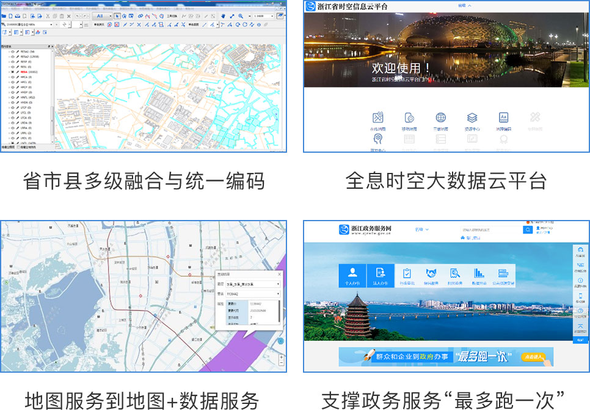Open the second dropdown showing 1139442
Image resolution: width=590 pixels, height=410 pixels.
[253, 294]
